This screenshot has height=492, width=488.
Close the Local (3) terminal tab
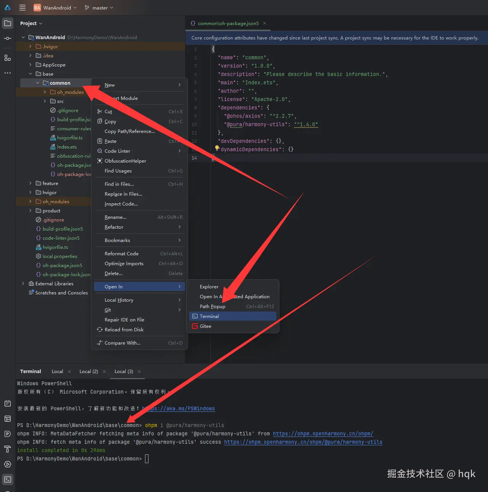point(139,372)
